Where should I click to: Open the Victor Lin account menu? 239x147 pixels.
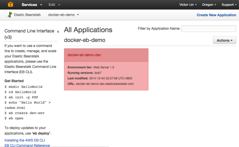pos(188,5)
